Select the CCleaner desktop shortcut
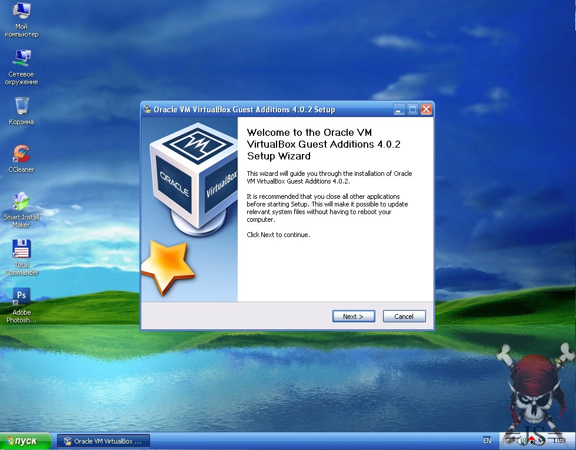Image resolution: width=576 pixels, height=450 pixels. click(x=21, y=159)
